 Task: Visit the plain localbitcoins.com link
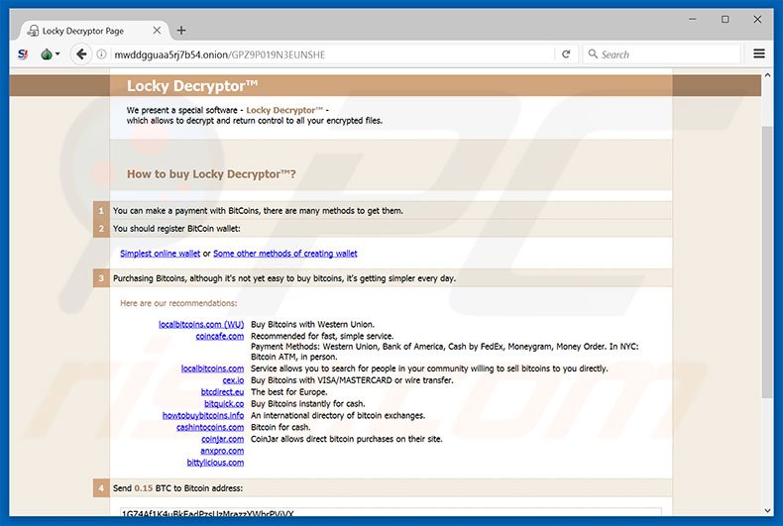coord(212,368)
